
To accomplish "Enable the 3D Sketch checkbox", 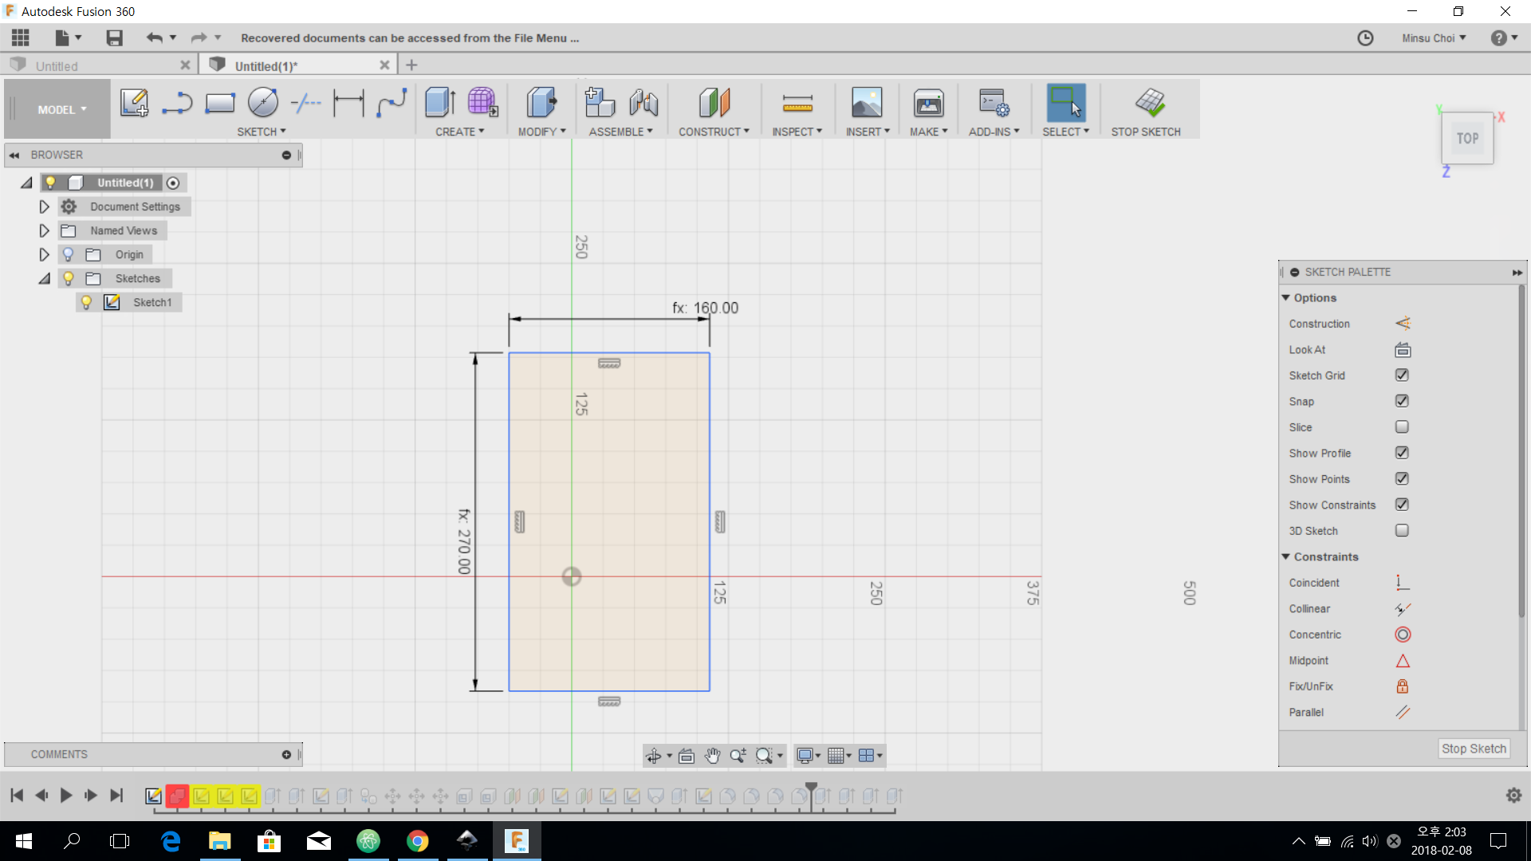I will (x=1402, y=530).
